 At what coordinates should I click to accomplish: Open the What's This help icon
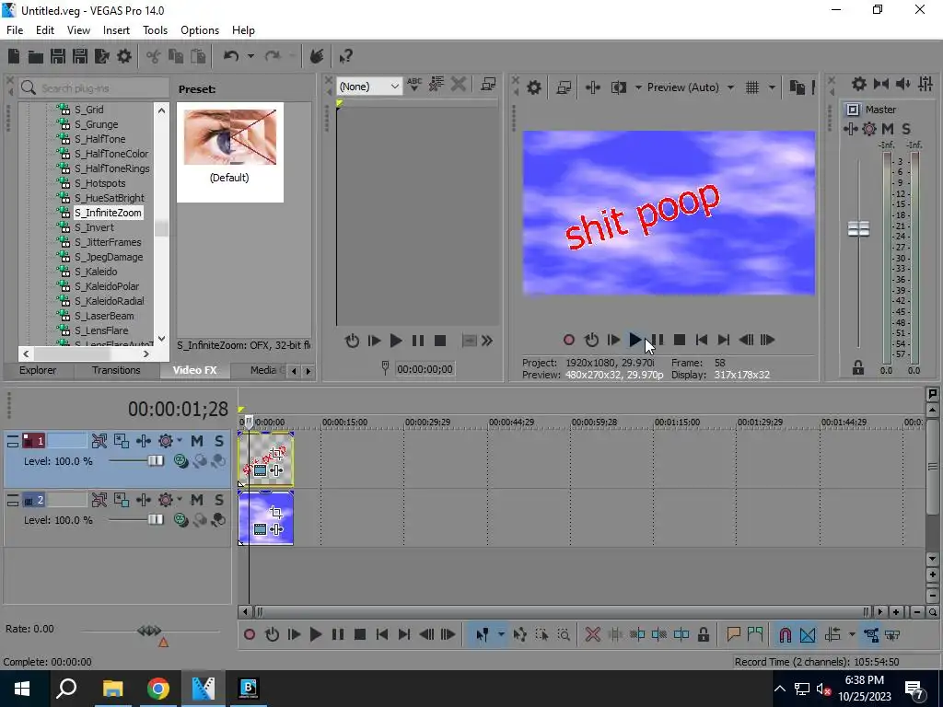pos(345,56)
